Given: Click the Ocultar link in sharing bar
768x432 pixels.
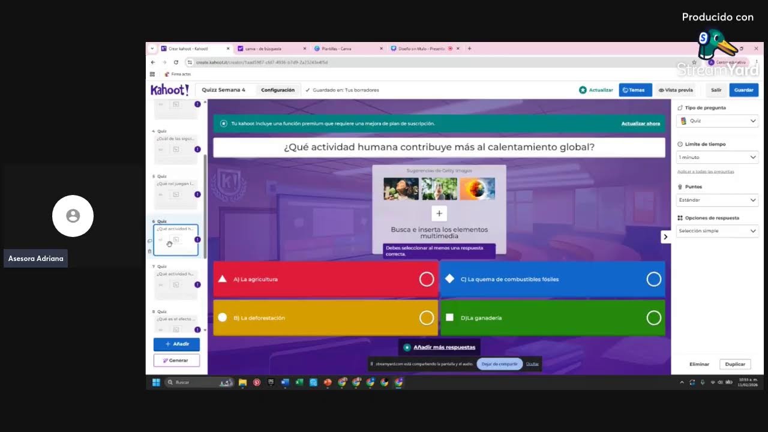Looking at the screenshot, I should point(532,364).
